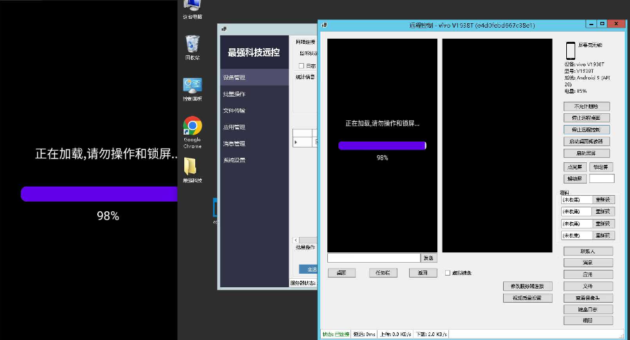Click the purple loading progress bar in phone view
This screenshot has width=630, height=340.
click(382, 146)
